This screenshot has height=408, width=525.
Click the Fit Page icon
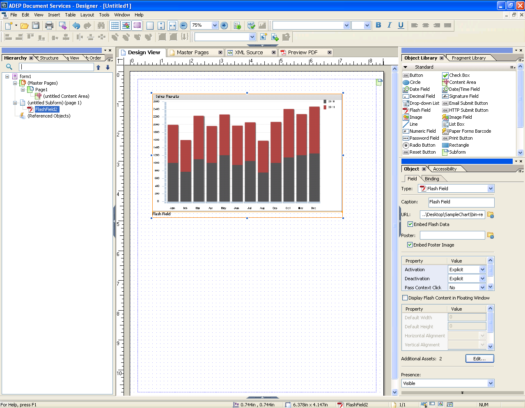pyautogui.click(x=150, y=25)
